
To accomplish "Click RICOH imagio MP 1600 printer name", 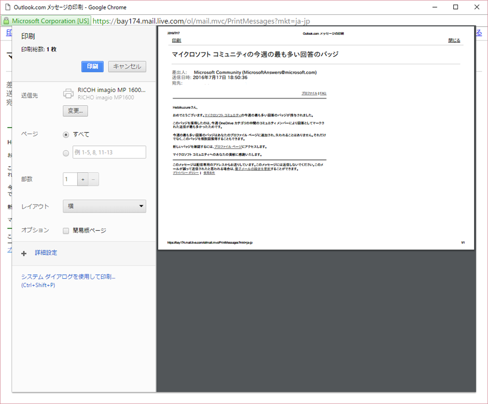I will pyautogui.click(x=112, y=90).
